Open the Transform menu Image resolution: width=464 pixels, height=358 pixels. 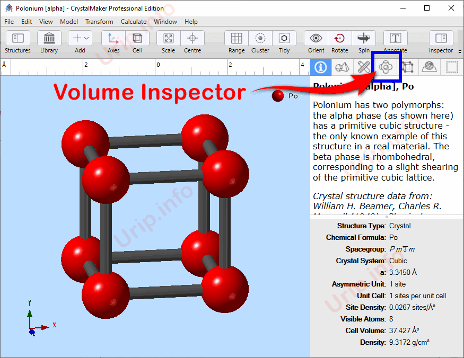point(99,22)
